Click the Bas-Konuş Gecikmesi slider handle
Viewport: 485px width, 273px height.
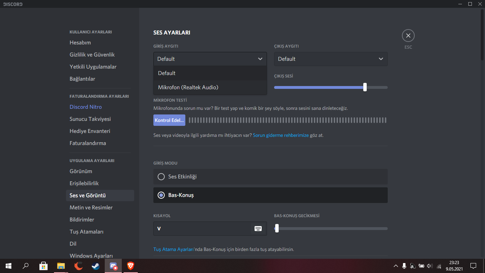[x=277, y=228]
